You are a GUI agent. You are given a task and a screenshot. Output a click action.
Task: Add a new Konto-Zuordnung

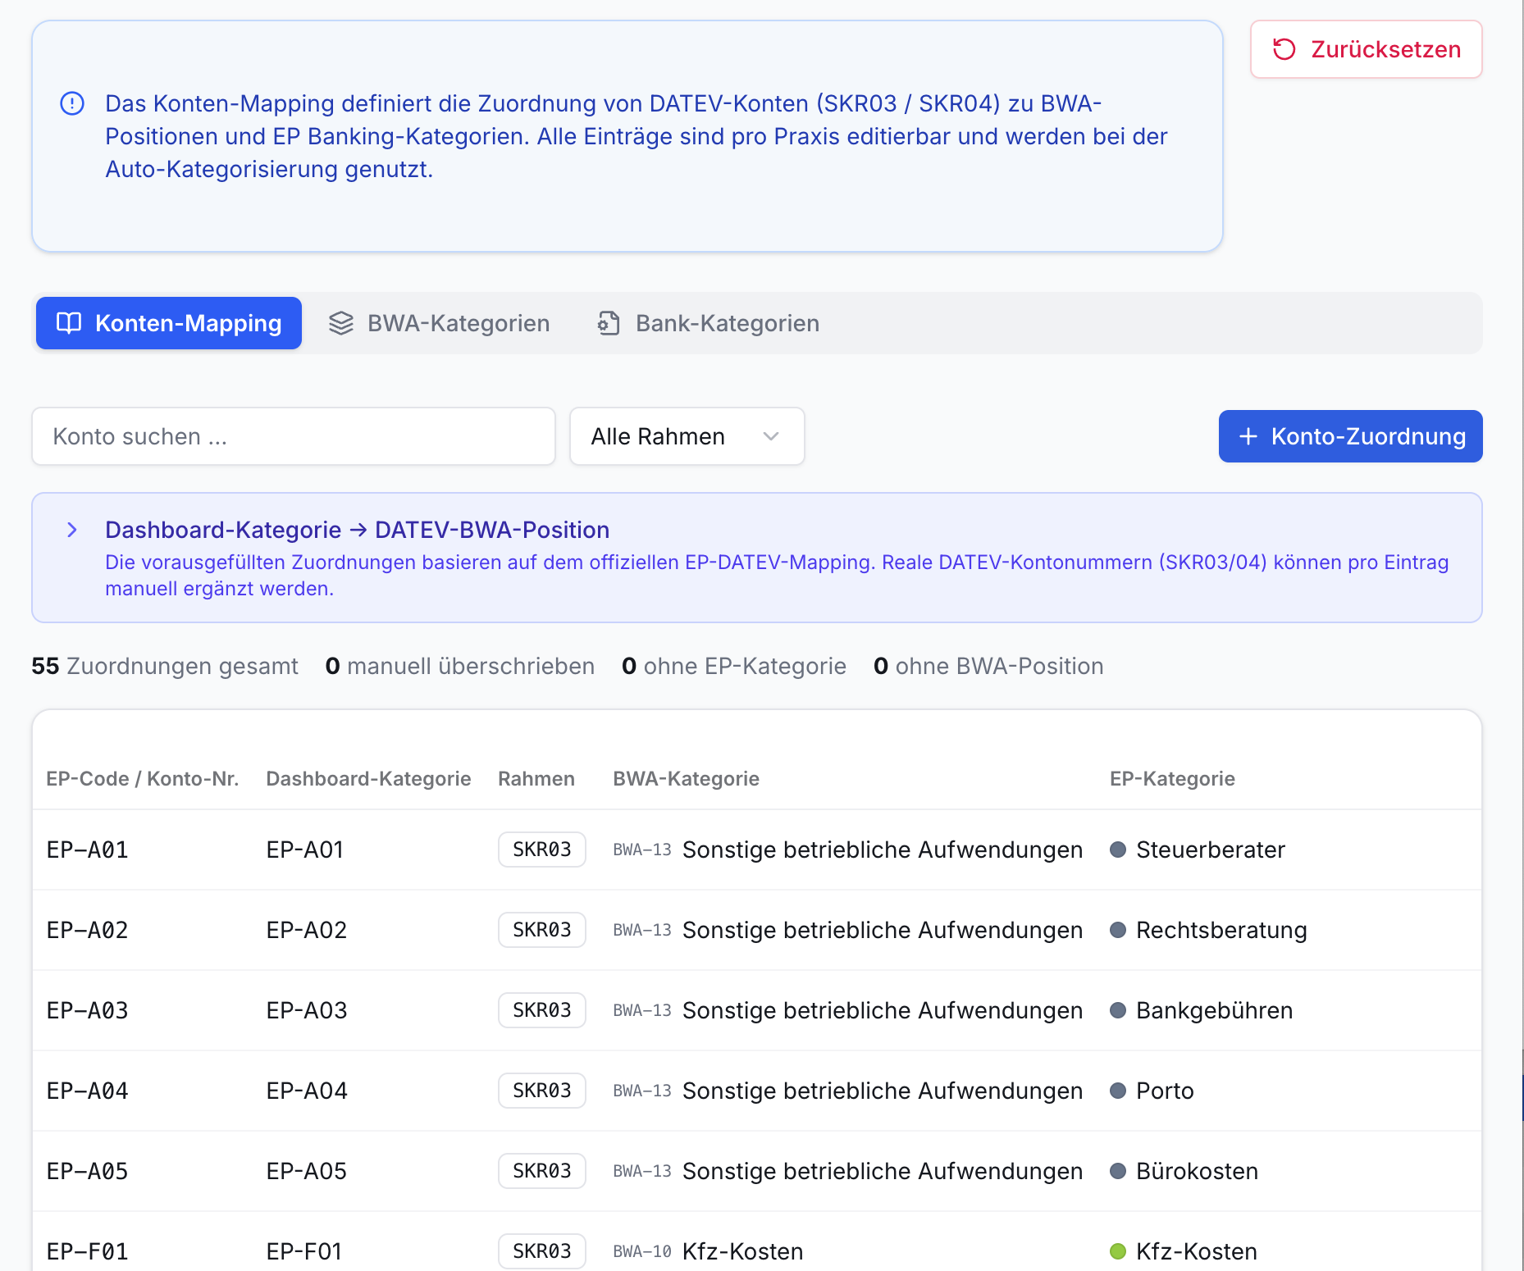point(1350,436)
